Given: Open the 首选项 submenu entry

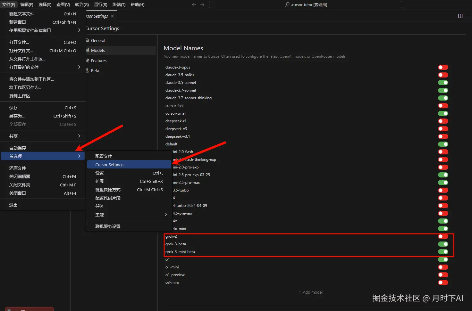Looking at the screenshot, I should [x=43, y=156].
